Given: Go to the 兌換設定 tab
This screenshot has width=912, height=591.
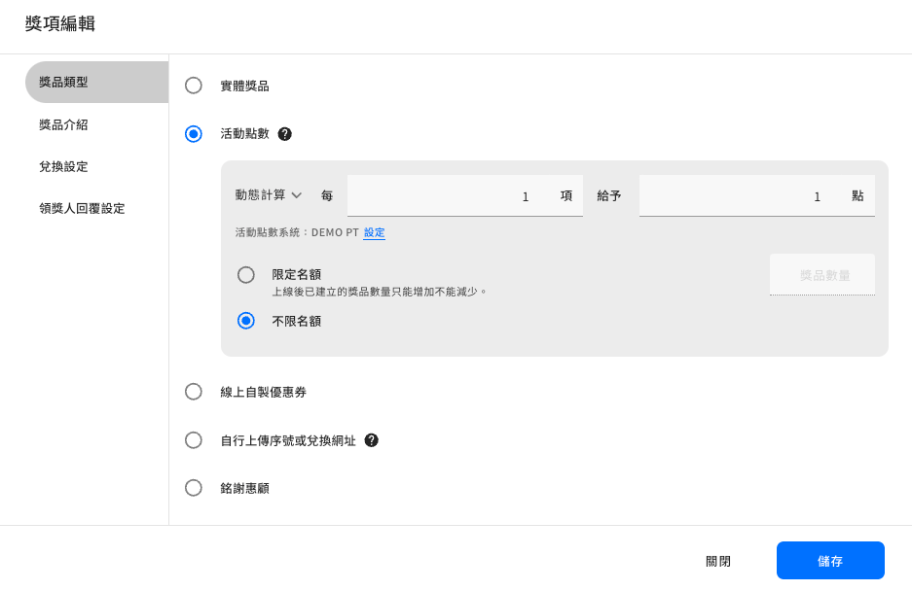Looking at the screenshot, I should click(64, 167).
